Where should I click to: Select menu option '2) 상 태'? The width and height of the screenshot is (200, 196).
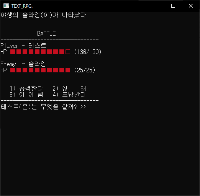coord(69,88)
